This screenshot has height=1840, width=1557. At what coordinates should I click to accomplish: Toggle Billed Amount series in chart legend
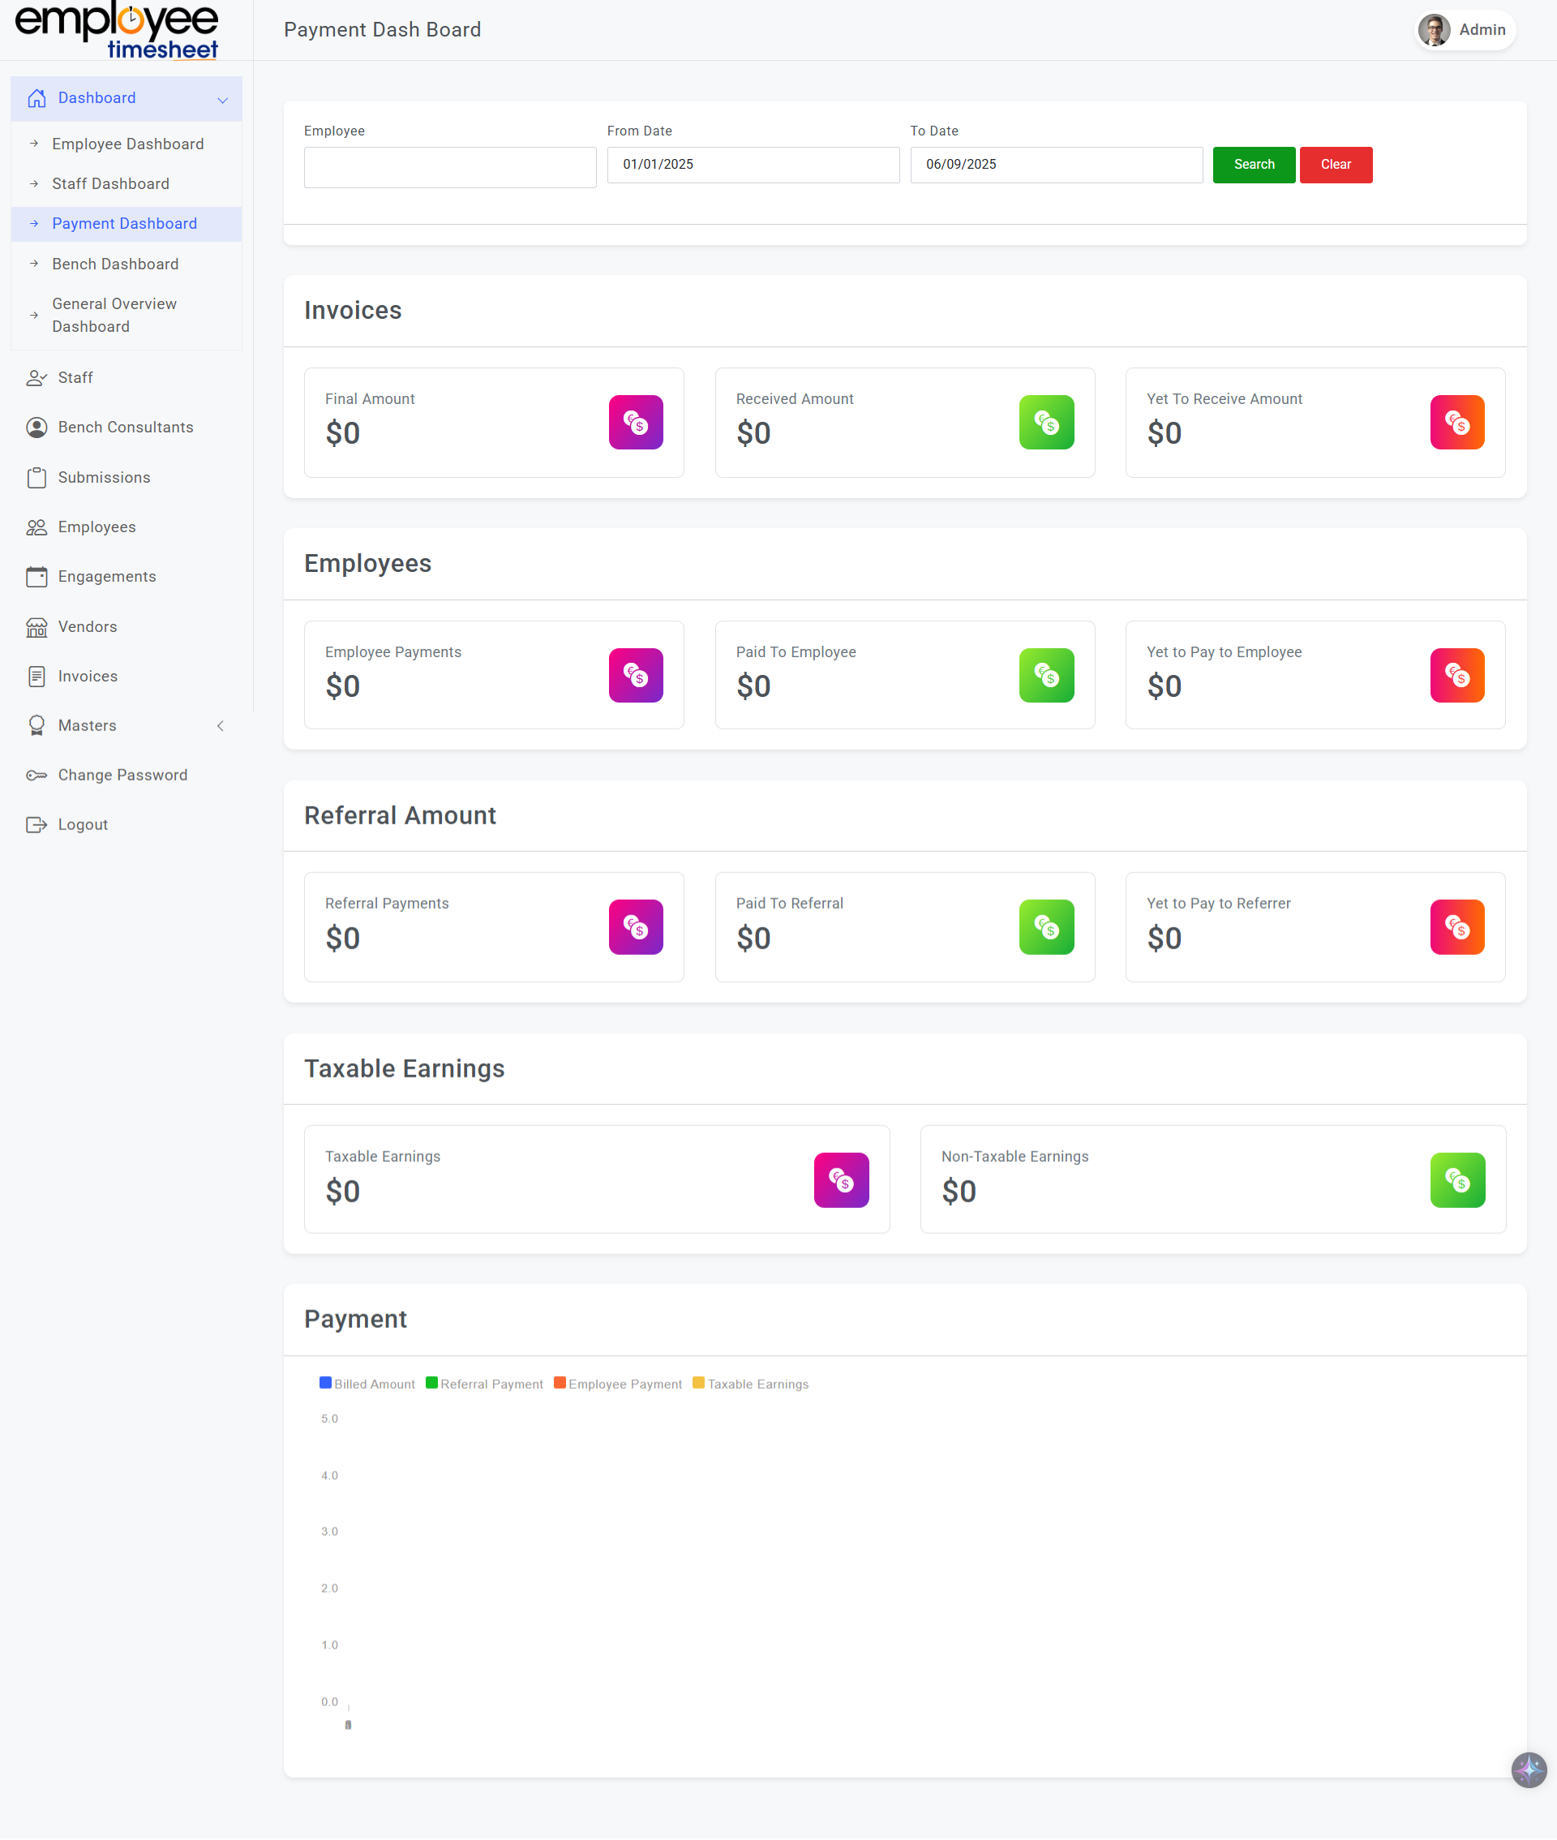(367, 1383)
